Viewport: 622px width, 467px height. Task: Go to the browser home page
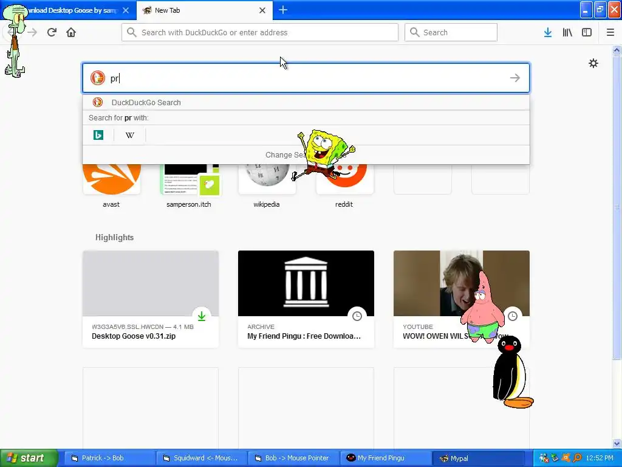(x=71, y=32)
